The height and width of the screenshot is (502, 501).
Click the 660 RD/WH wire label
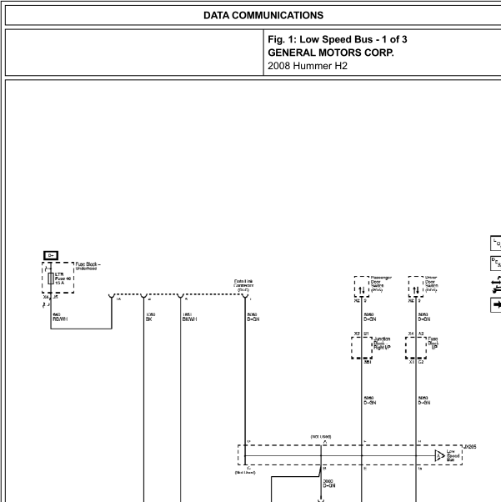pyautogui.click(x=60, y=317)
